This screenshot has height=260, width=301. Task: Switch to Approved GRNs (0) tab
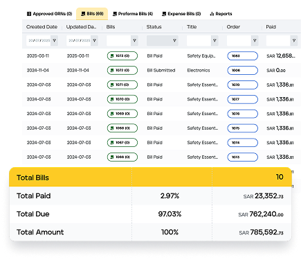coord(50,14)
